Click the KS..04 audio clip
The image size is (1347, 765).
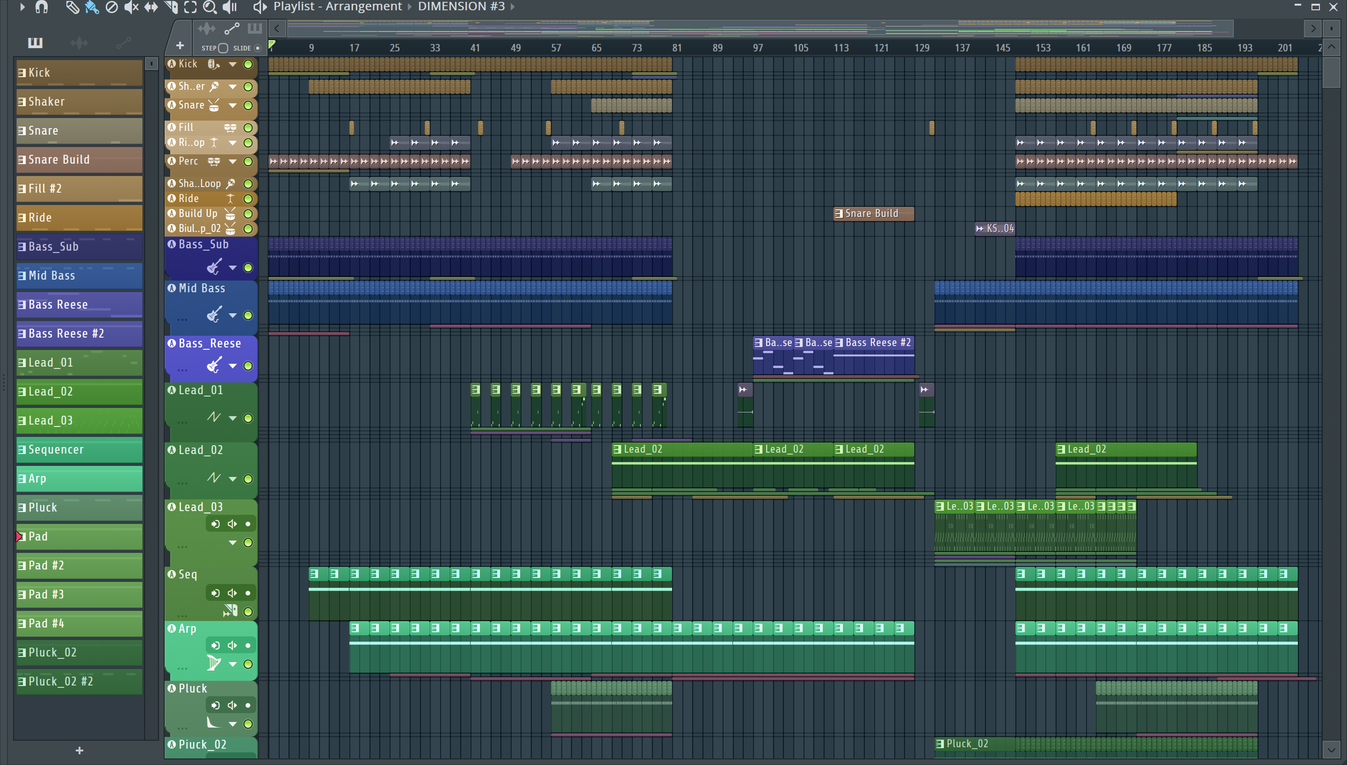(995, 229)
